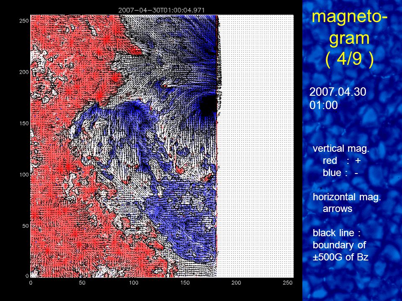Click the vertical axis label 250
The width and height of the screenshot is (402, 301).
point(24,21)
